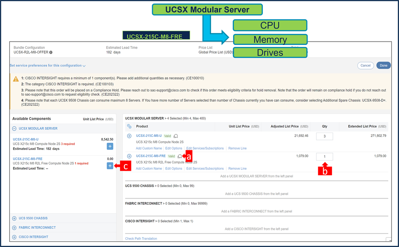Viewport: 399px width, 247px height.
Task: Open the UCSX-215C-M8-FRE link in the selected products
Action: [x=151, y=156]
